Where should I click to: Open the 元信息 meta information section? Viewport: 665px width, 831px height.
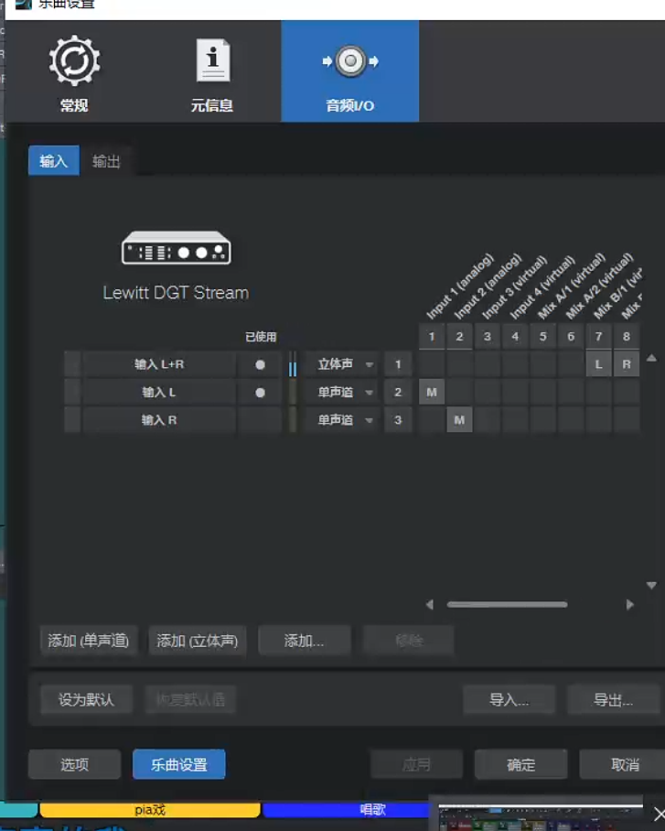tap(212, 74)
